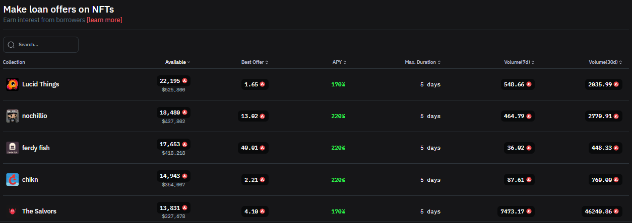
Task: Click 5 days duration for The Salvors
Action: click(430, 211)
